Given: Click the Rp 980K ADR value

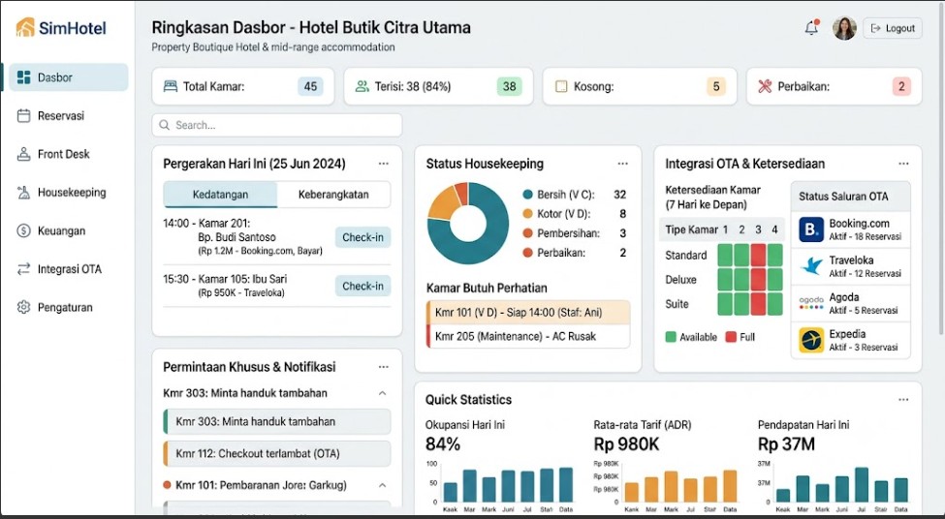Looking at the screenshot, I should click(x=626, y=444).
